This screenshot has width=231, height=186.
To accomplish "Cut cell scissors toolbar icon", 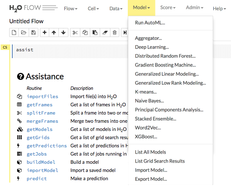I will pyautogui.click(x=75, y=32).
